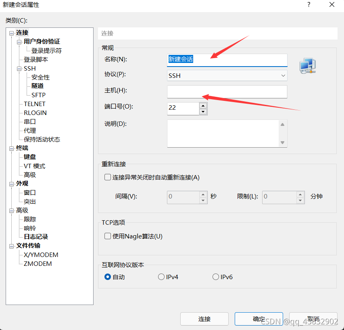Select 跟踪 tree item
The height and width of the screenshot is (330, 344).
pos(29,219)
